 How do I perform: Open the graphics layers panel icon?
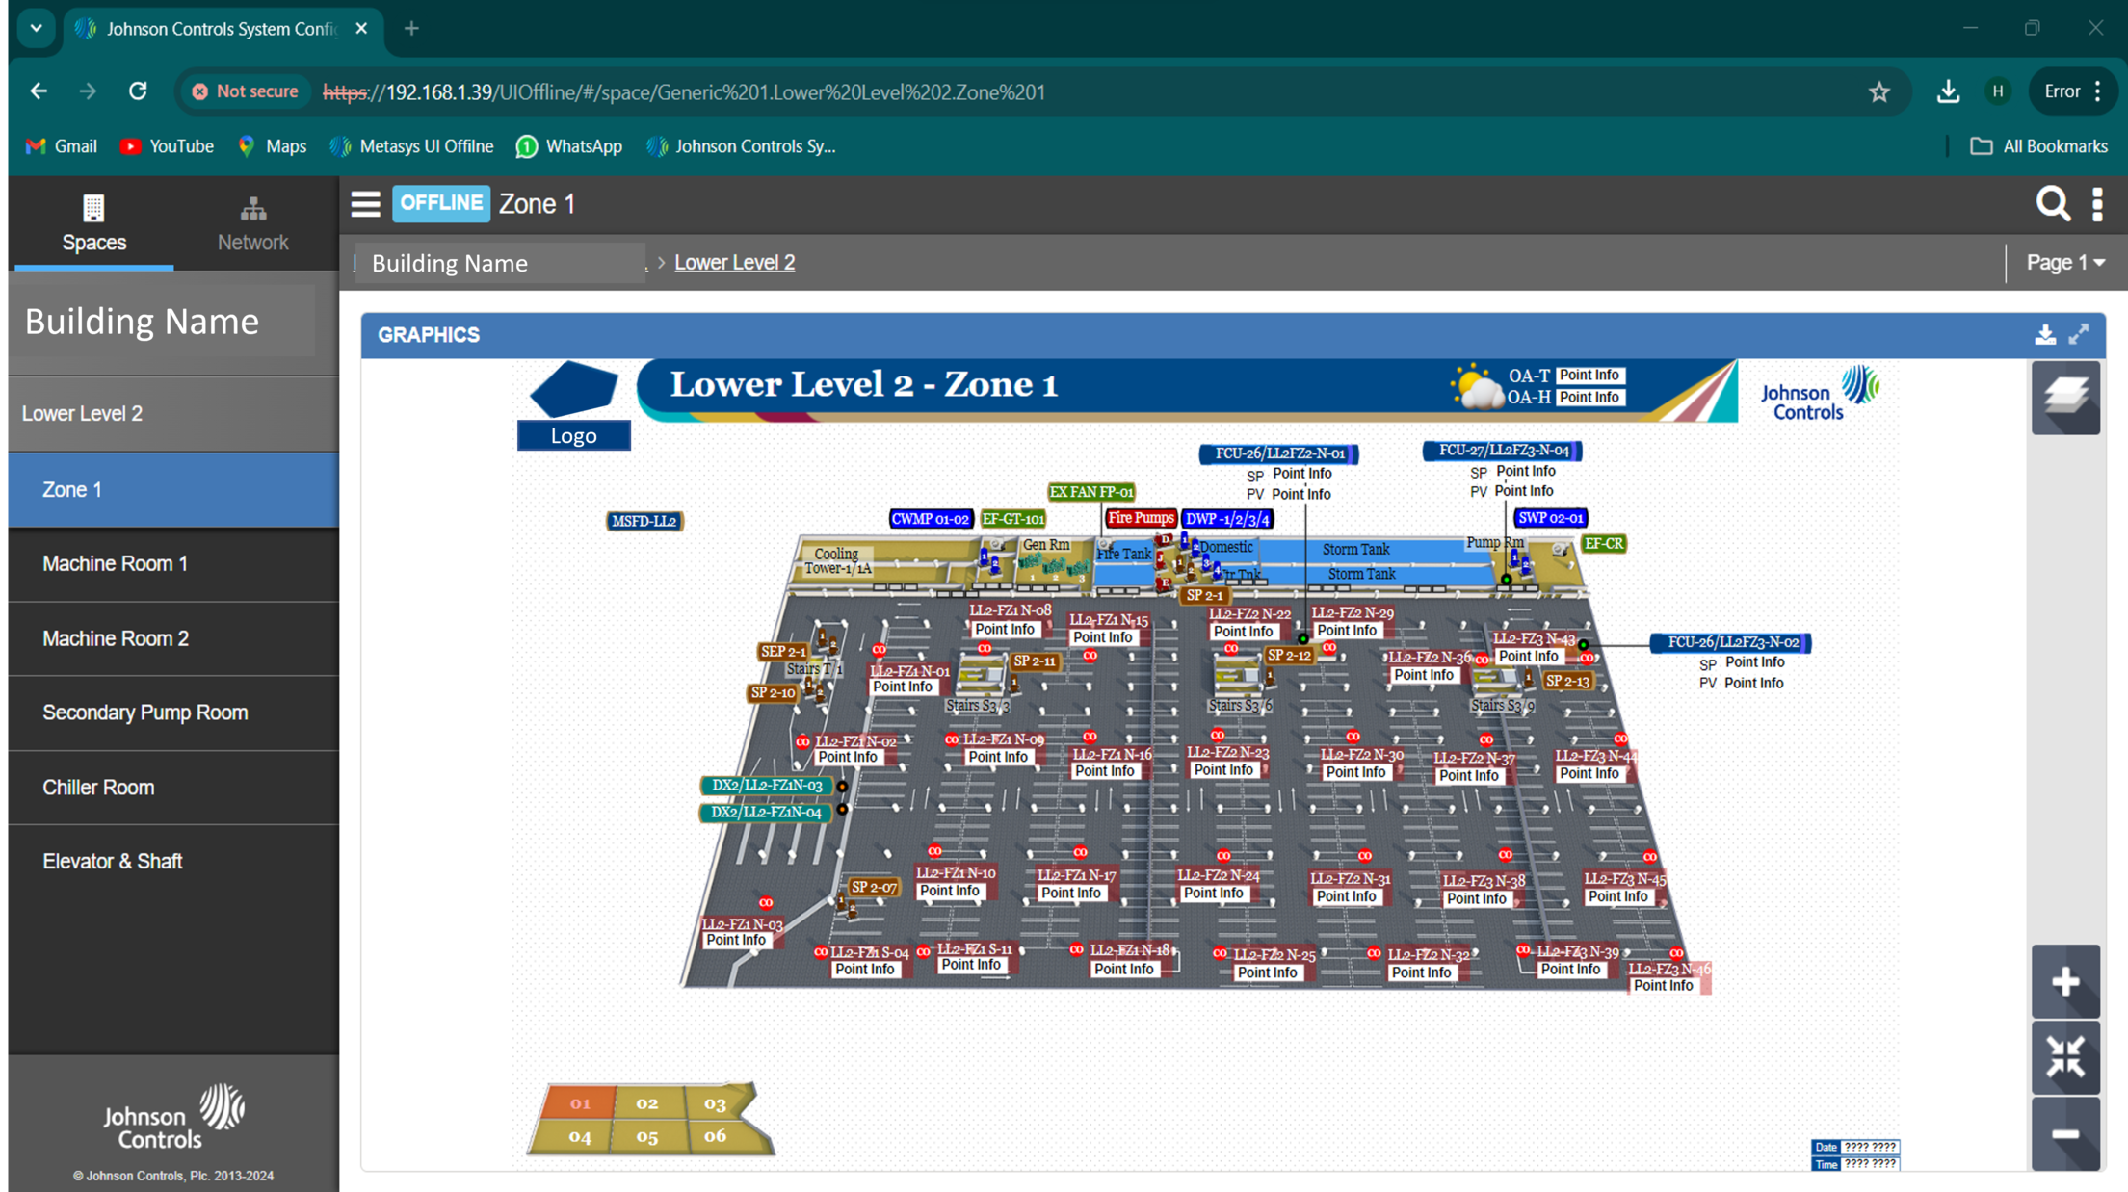click(2065, 398)
